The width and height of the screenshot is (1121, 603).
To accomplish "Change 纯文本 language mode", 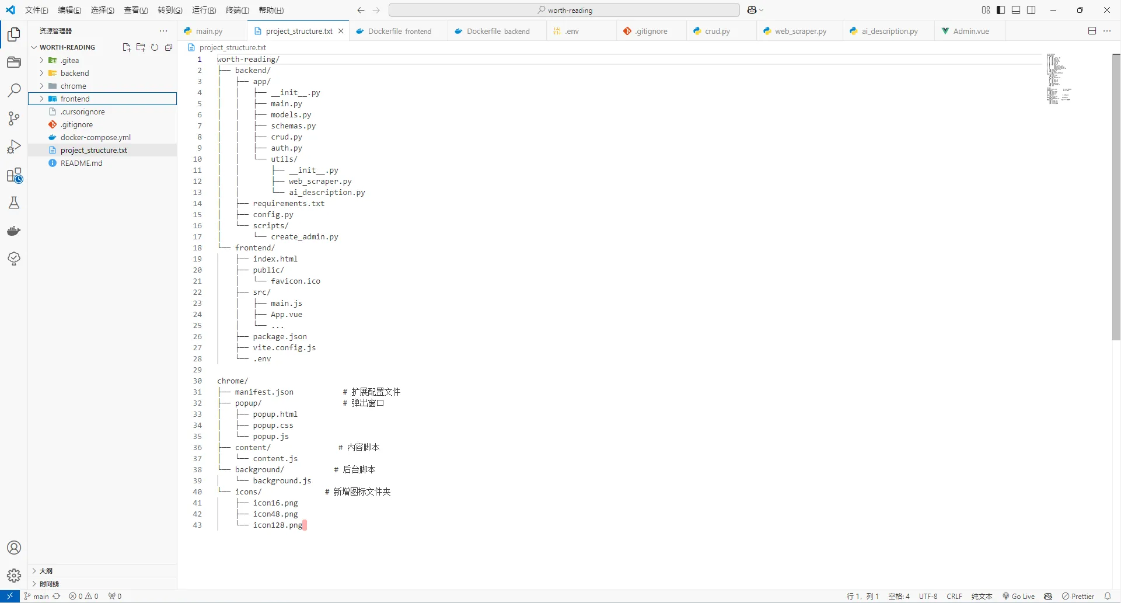I will [x=982, y=596].
